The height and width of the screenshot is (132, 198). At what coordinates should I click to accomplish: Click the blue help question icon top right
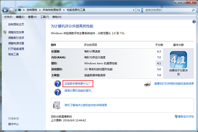(x=194, y=21)
